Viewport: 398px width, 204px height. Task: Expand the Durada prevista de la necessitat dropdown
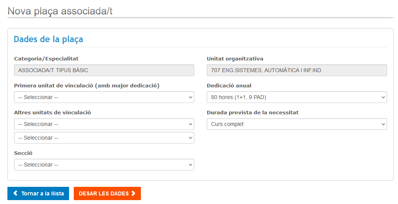tap(297, 124)
